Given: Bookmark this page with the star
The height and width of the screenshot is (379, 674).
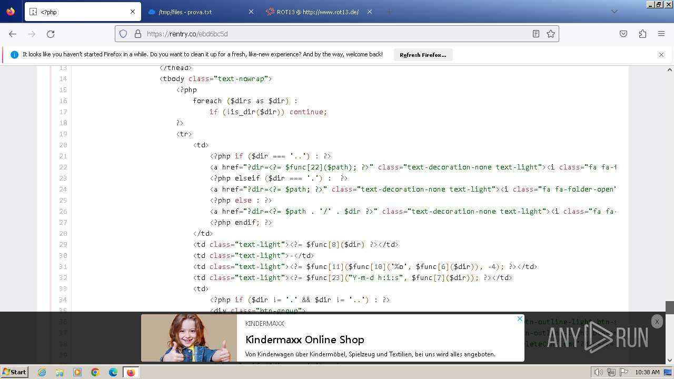Looking at the screenshot, I should click(x=551, y=34).
